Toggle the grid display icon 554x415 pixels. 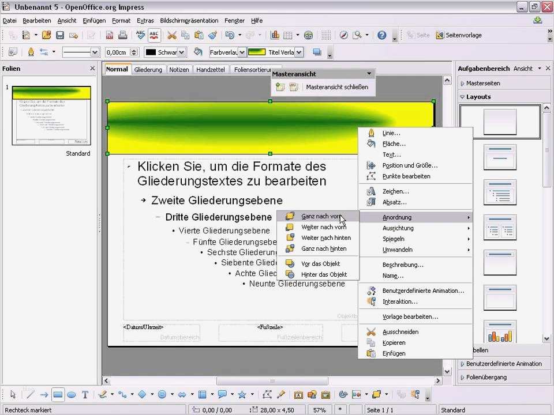[327, 35]
